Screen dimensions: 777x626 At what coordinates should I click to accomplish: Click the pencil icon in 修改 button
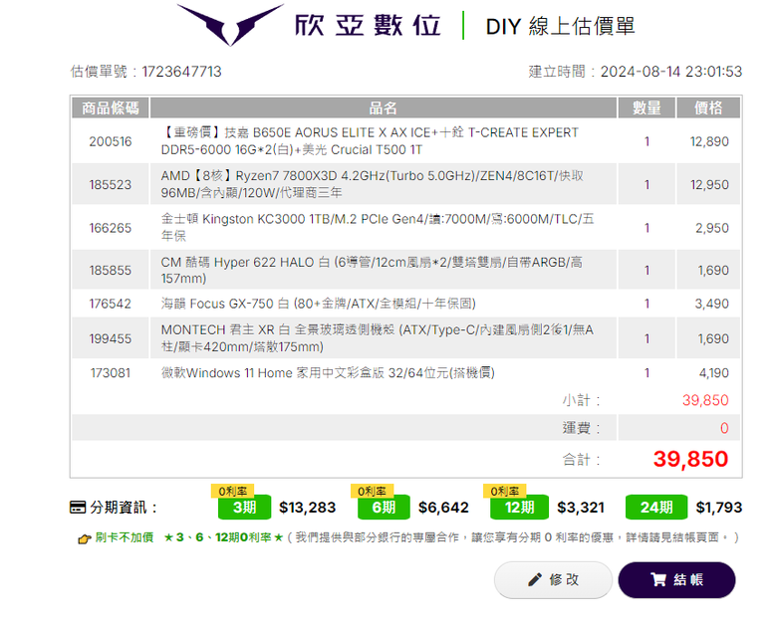point(535,580)
